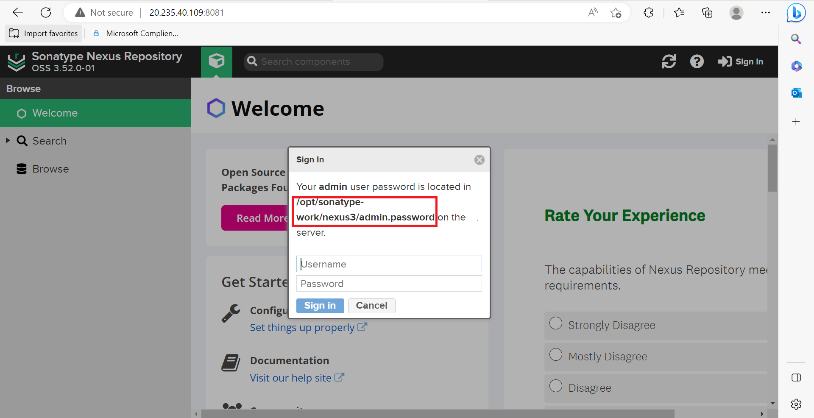Open the Nexus help question mark icon
The image size is (814, 418).
[x=697, y=61]
